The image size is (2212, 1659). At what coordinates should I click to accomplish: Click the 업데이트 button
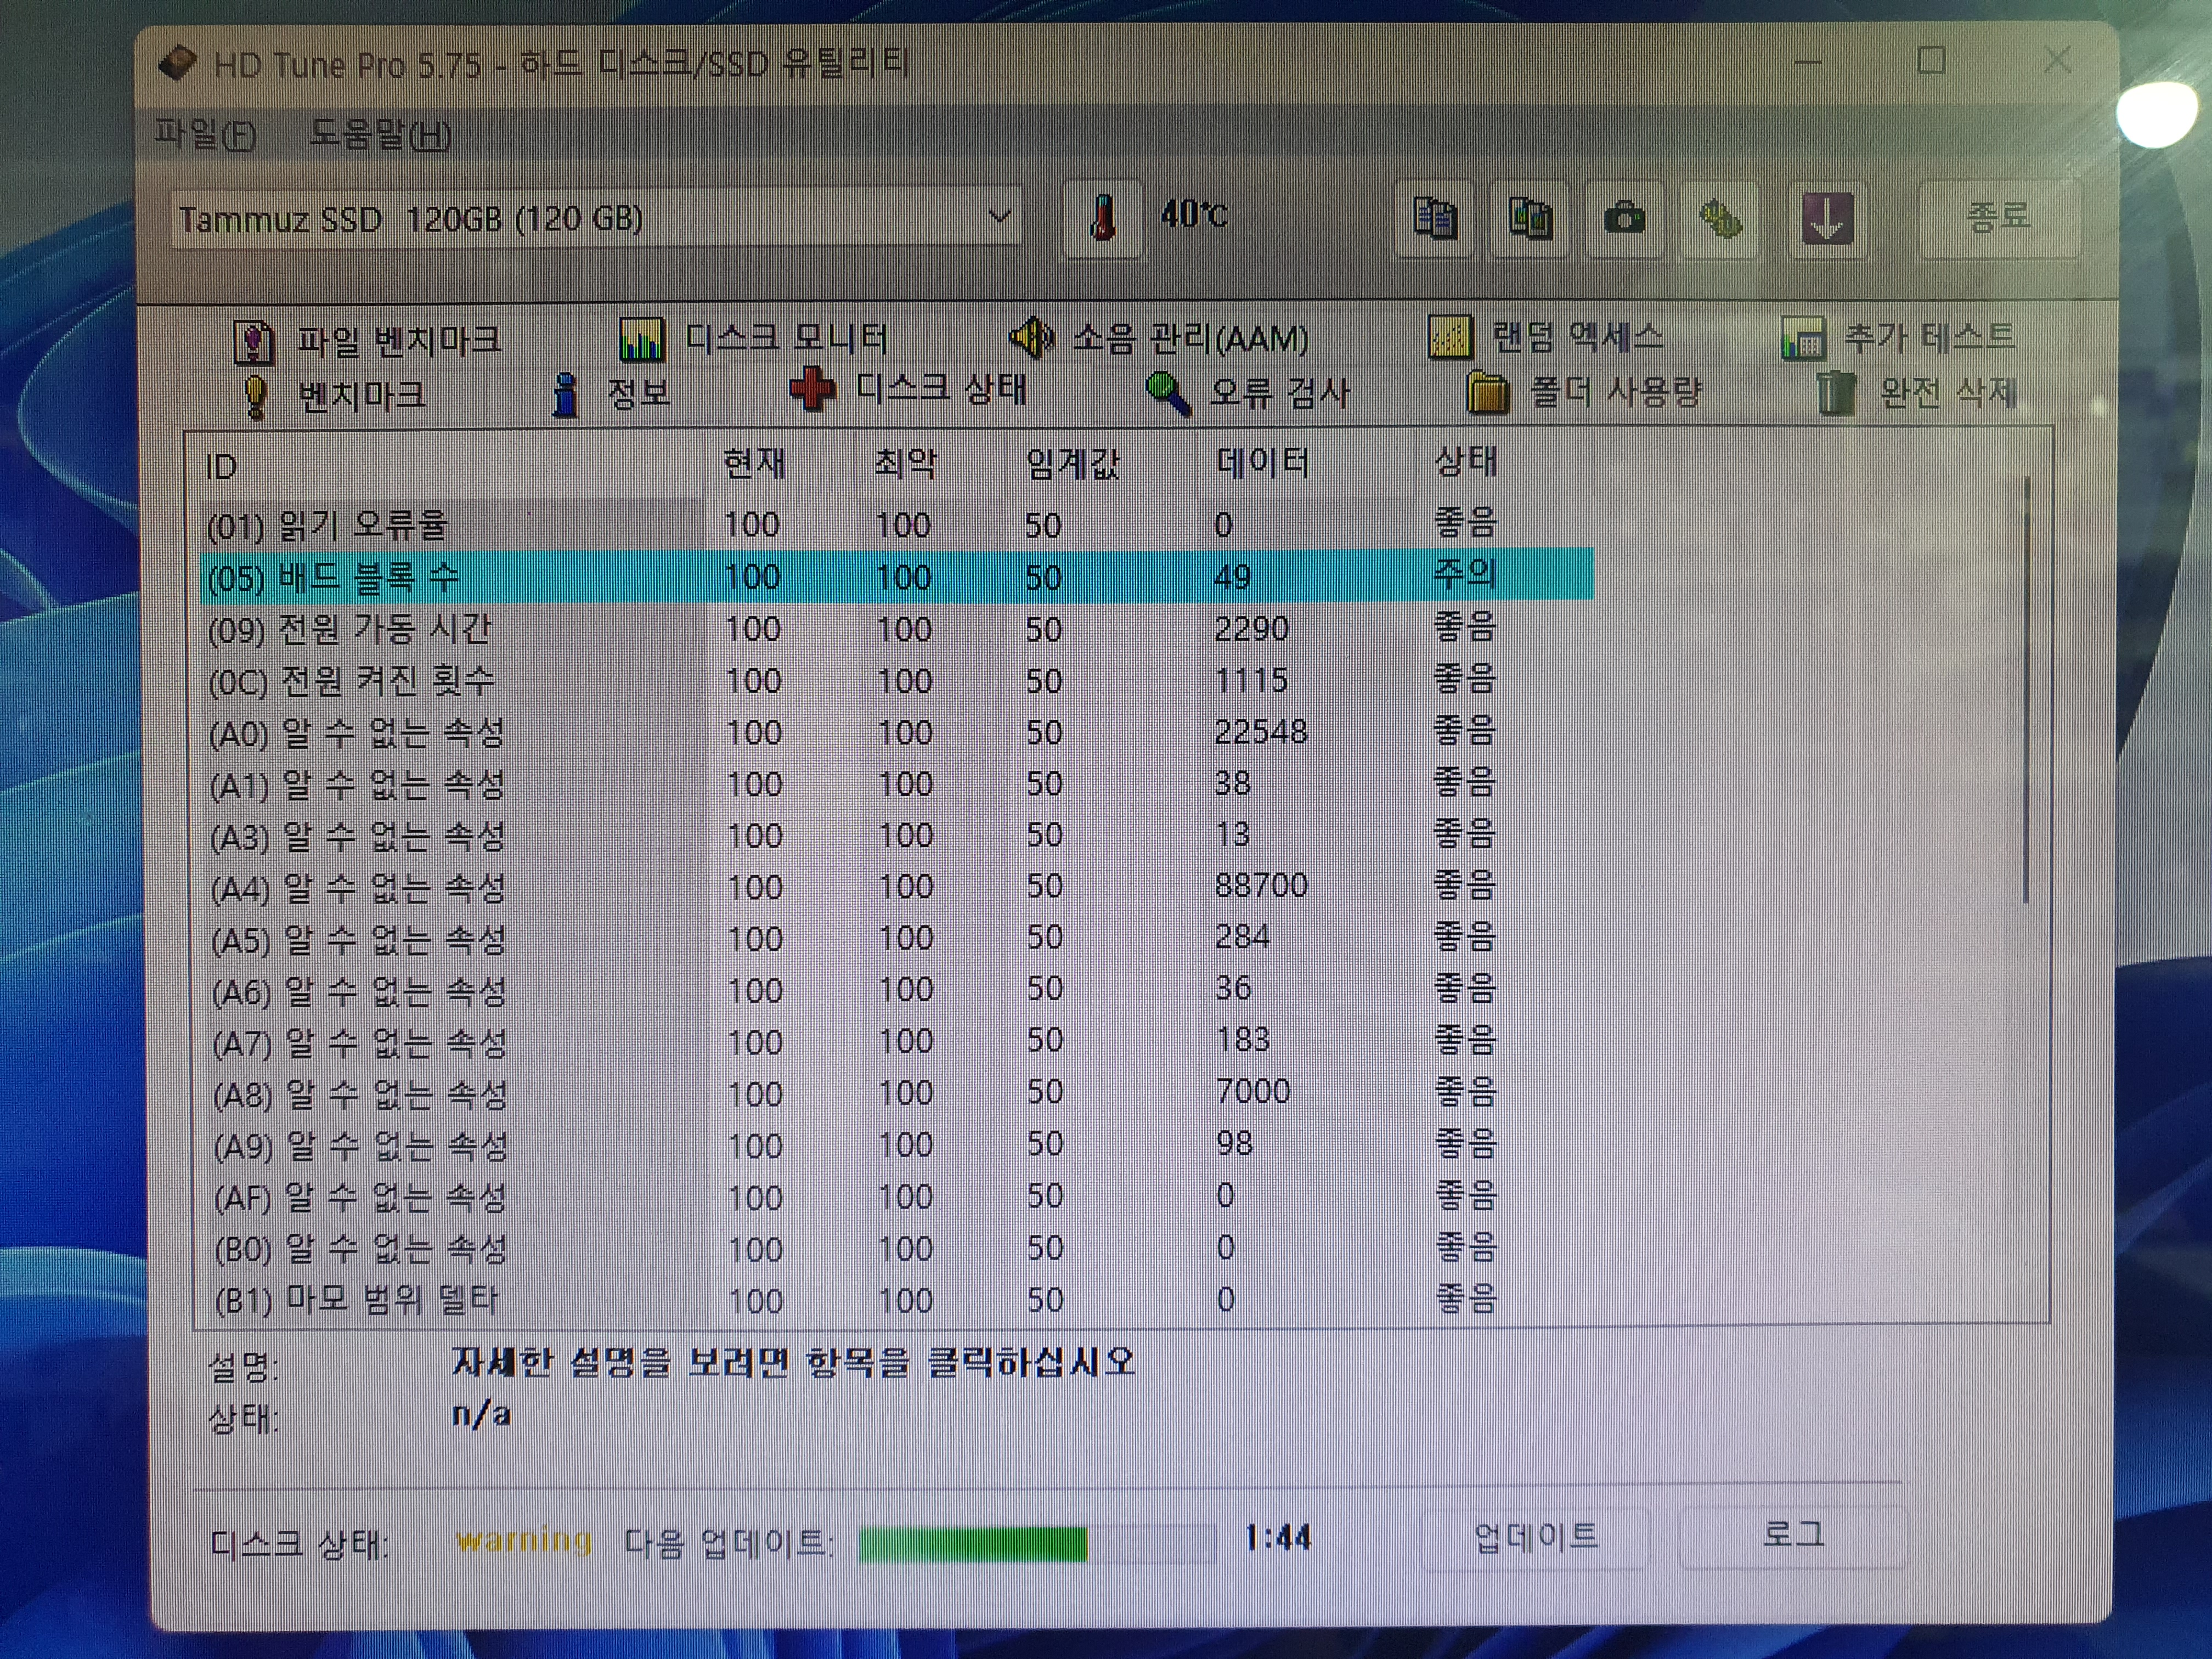(1535, 1537)
